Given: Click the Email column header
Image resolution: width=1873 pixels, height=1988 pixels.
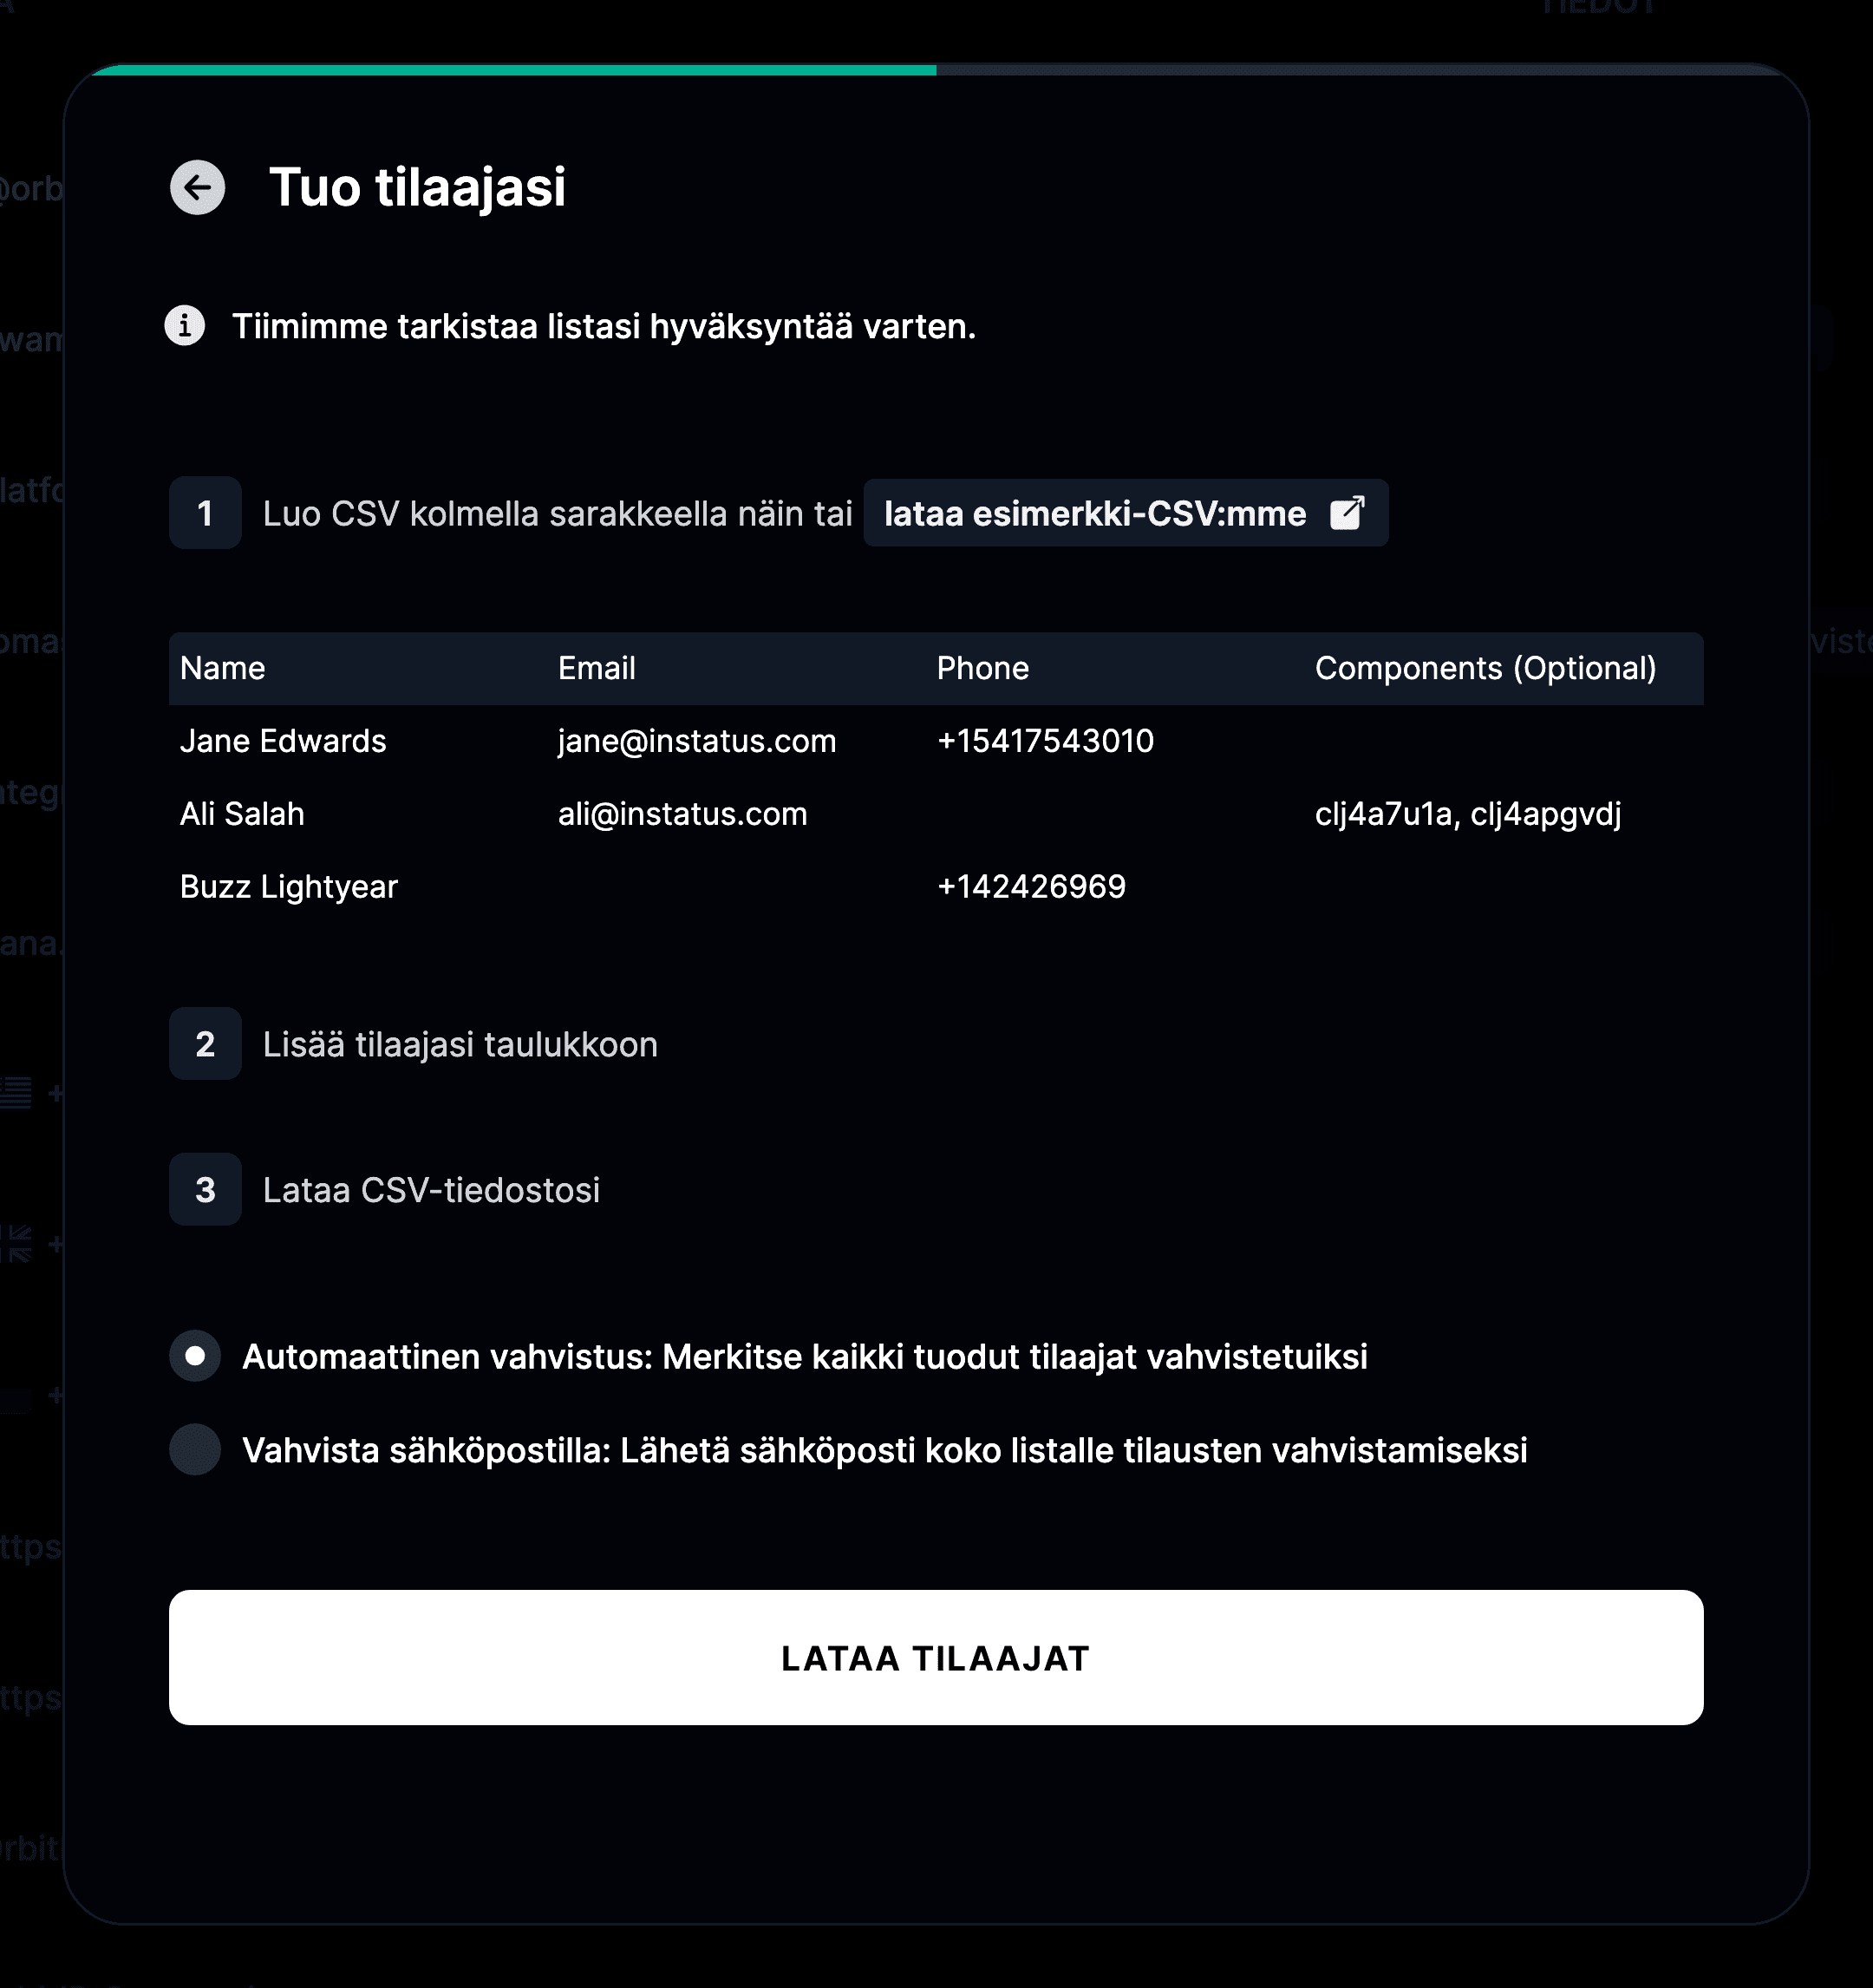Looking at the screenshot, I should (x=597, y=668).
